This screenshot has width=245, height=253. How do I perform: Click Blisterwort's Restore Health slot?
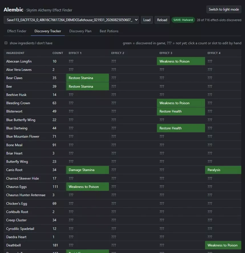click(x=181, y=111)
